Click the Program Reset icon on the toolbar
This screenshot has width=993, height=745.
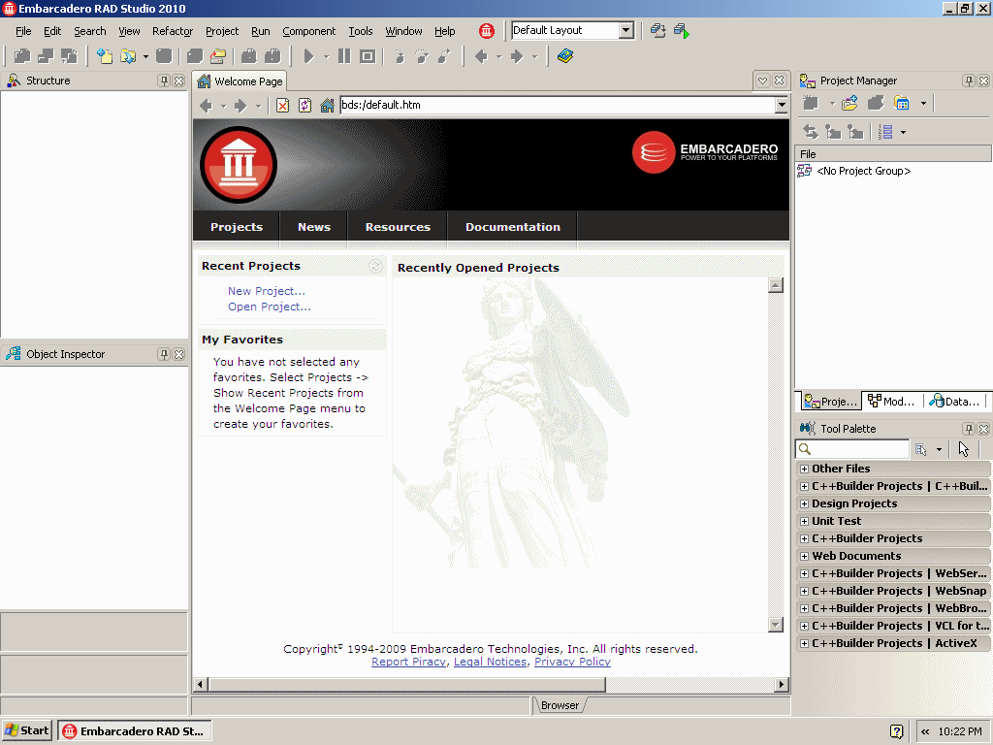(x=368, y=55)
